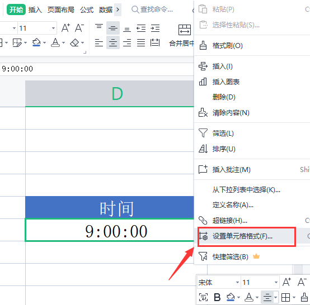Open the eraser clear options dropdown arrow

[x=82, y=42]
